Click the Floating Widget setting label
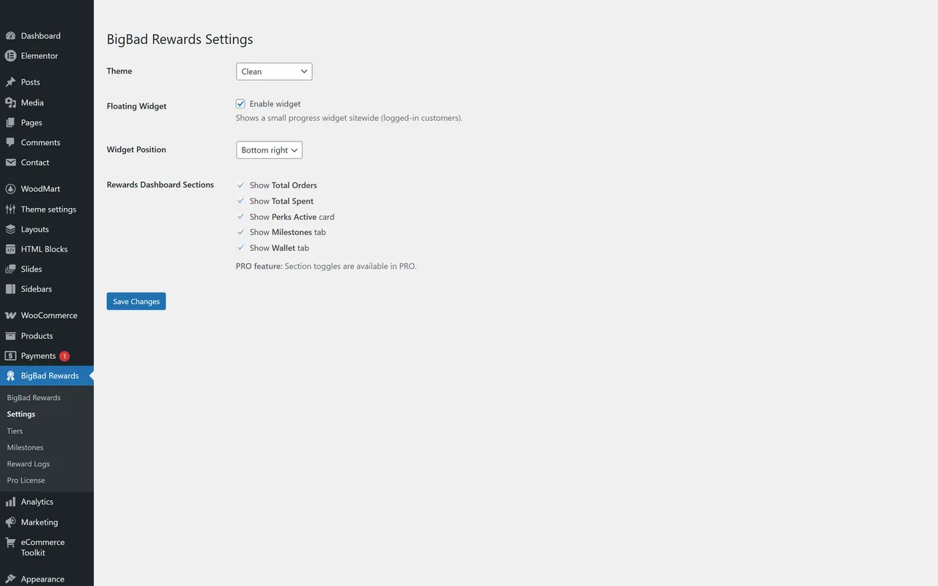 tap(136, 106)
